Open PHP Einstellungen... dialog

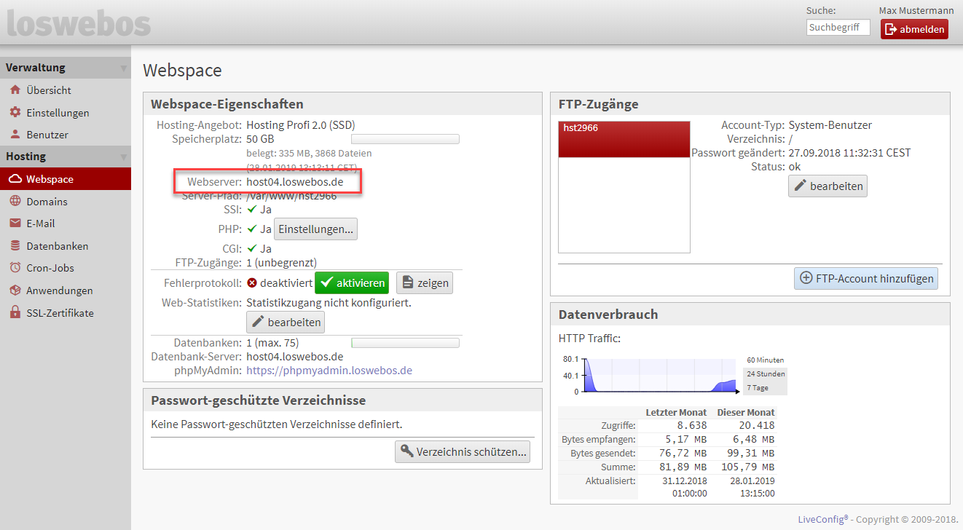pos(315,229)
